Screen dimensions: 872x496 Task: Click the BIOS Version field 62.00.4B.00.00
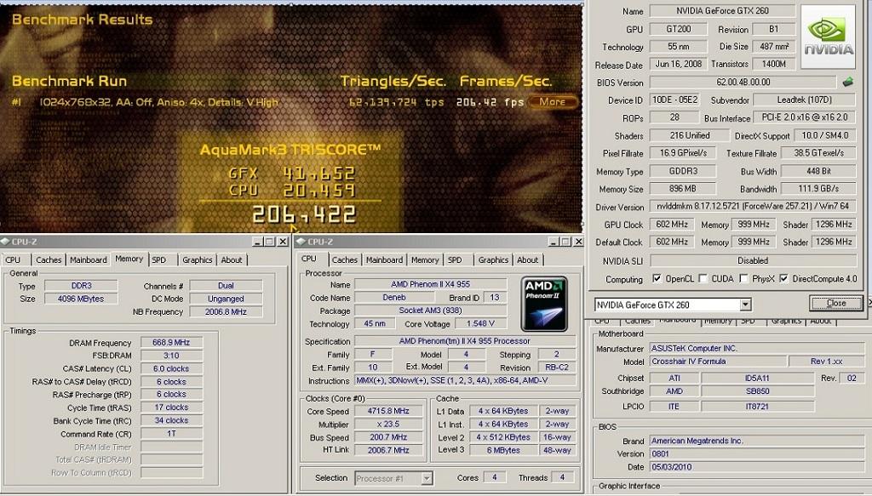pos(743,83)
